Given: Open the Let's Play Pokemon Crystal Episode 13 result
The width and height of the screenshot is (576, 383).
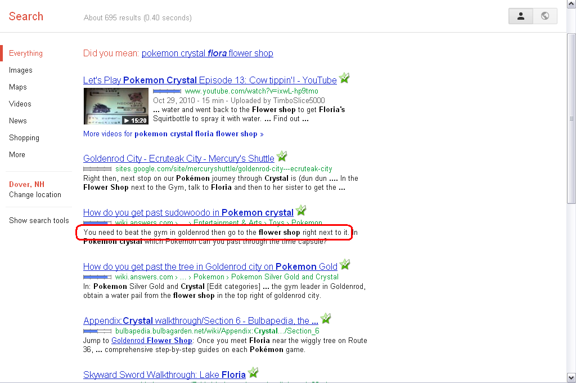Looking at the screenshot, I should 210,80.
